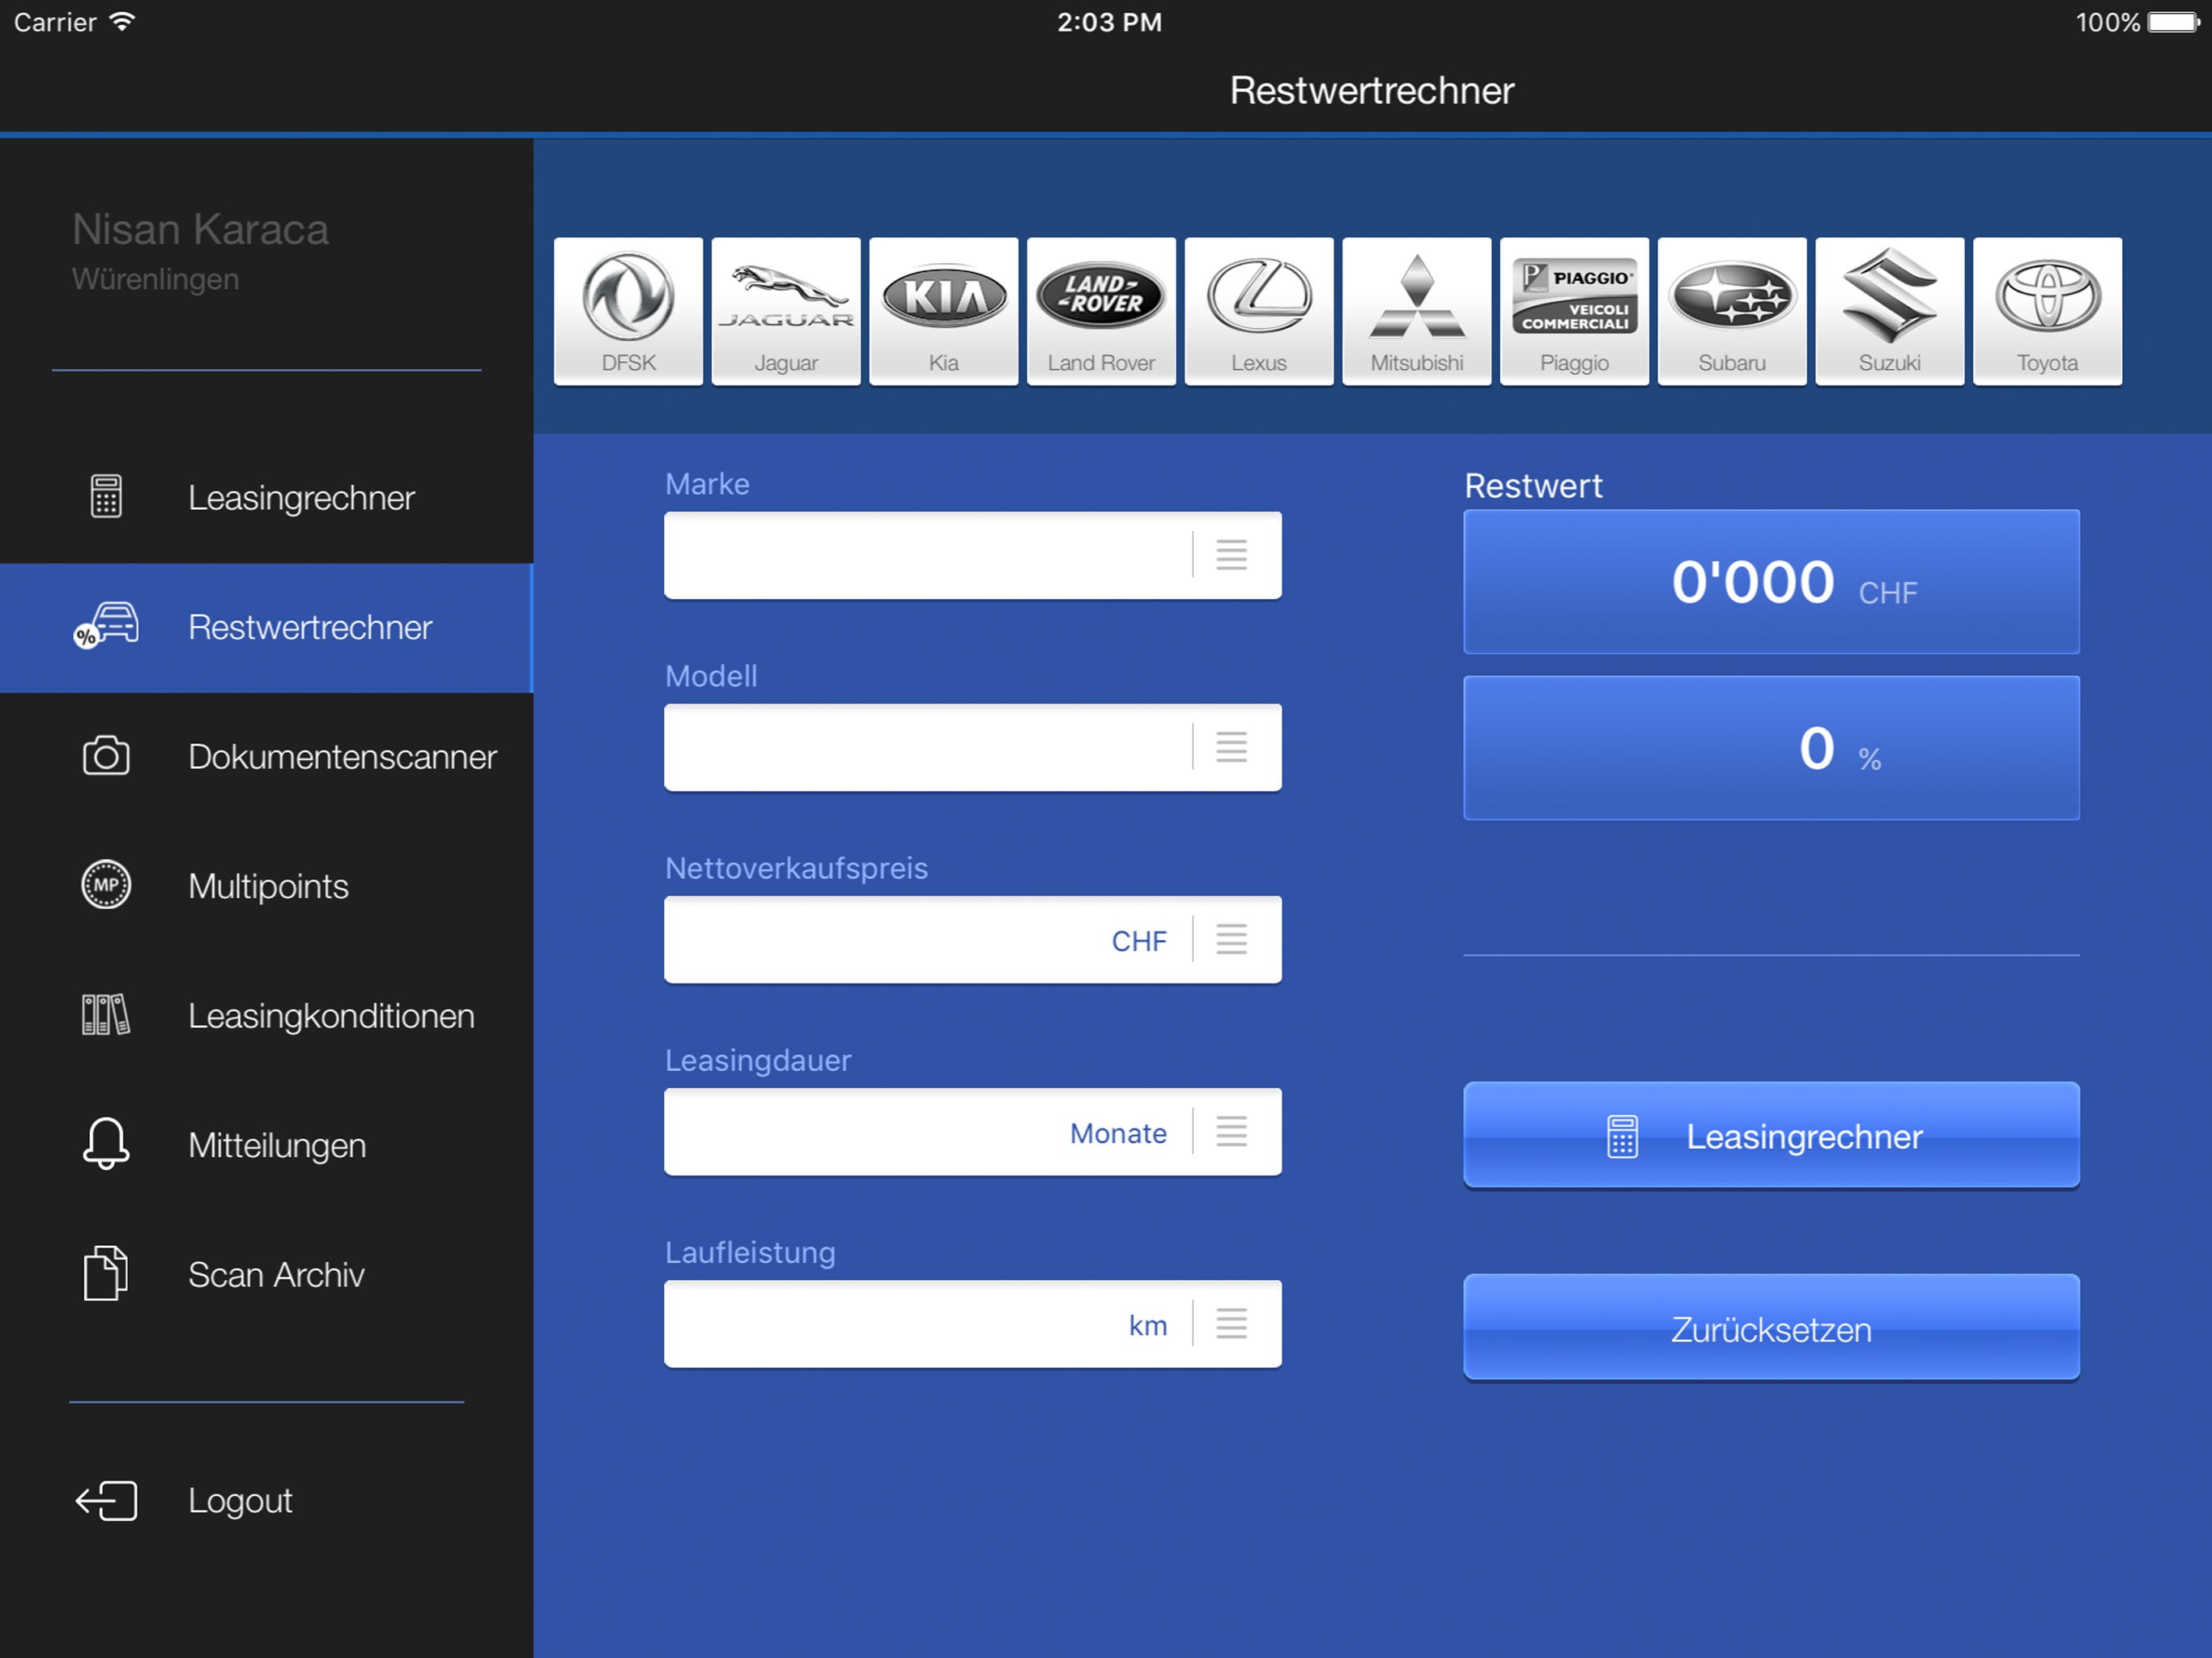Image resolution: width=2212 pixels, height=1658 pixels.
Task: Open Multipoints from the sidebar
Action: 266,886
